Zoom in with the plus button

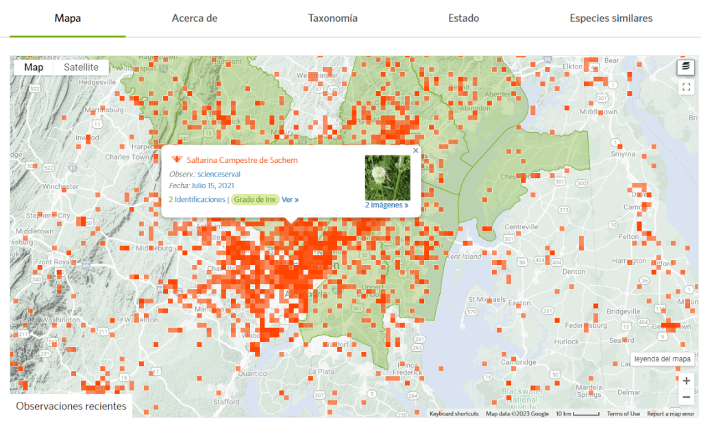[686, 381]
